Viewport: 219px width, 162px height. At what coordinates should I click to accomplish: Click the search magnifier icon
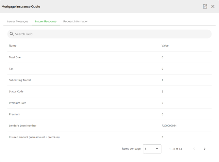coord(11,34)
